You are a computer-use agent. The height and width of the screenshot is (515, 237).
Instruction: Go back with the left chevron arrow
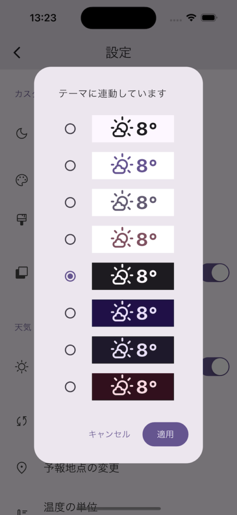coord(17,52)
